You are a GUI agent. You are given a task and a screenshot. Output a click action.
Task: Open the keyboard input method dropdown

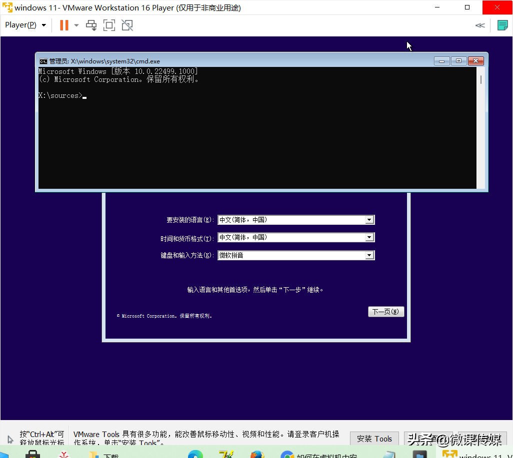(x=369, y=255)
